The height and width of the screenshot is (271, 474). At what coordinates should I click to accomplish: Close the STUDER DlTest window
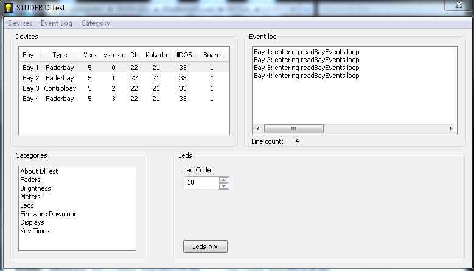tap(459, 4)
